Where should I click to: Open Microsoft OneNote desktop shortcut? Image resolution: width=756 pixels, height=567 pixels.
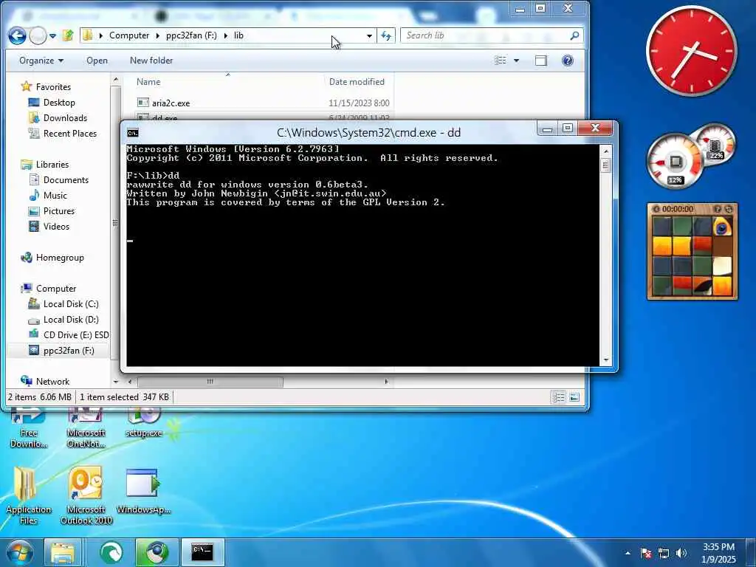86,428
